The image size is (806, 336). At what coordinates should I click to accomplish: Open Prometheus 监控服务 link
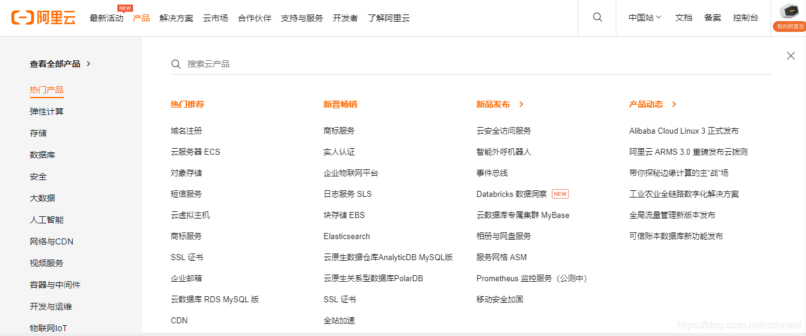533,278
